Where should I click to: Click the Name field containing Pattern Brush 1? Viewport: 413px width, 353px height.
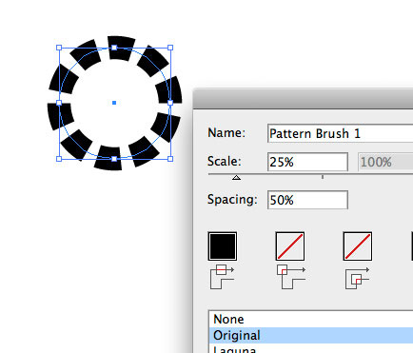pos(340,133)
